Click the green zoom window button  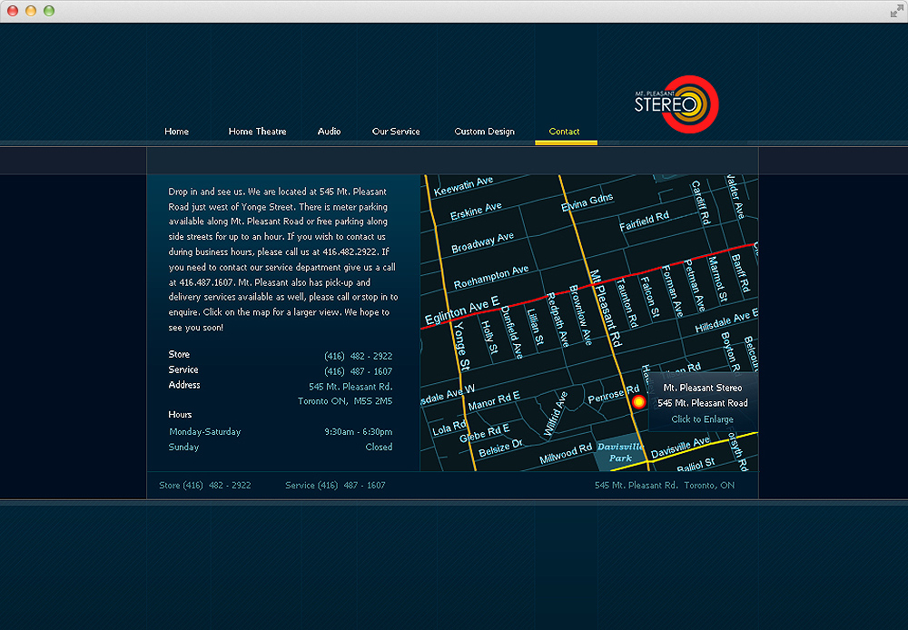(49, 10)
